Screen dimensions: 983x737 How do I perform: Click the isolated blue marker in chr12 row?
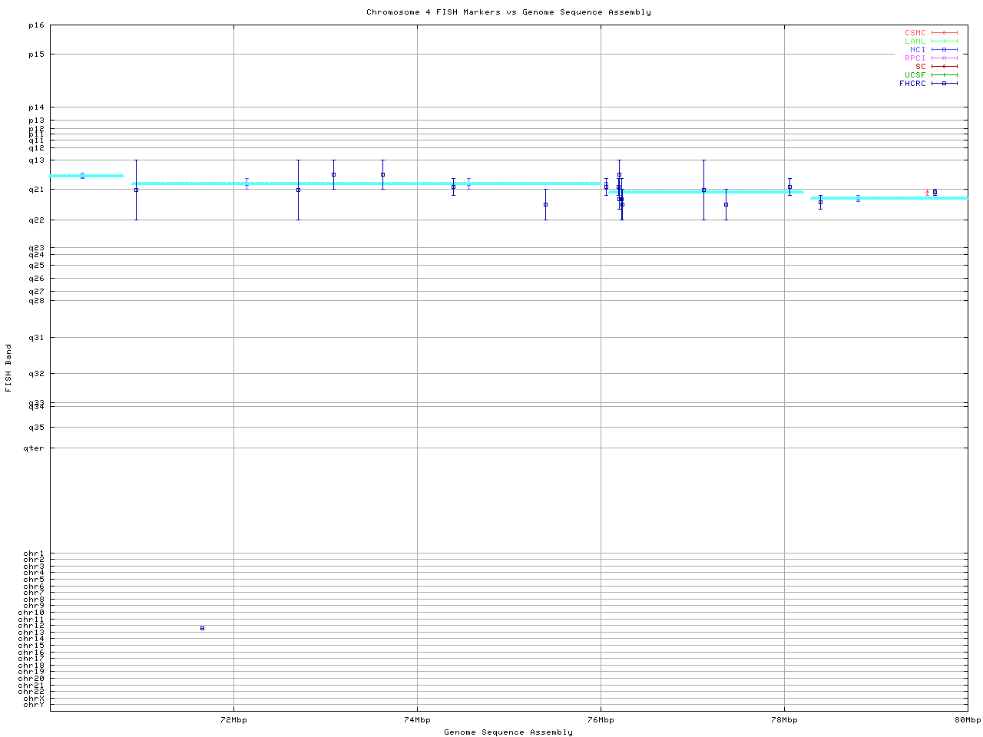pyautogui.click(x=202, y=629)
